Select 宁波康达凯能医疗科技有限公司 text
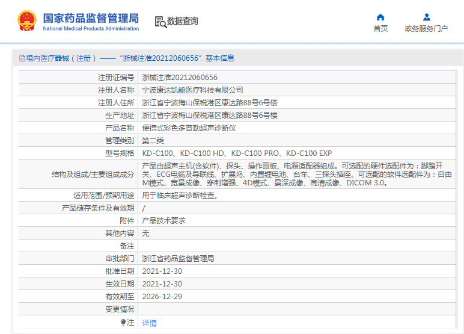The image size is (464, 334). pyautogui.click(x=193, y=90)
